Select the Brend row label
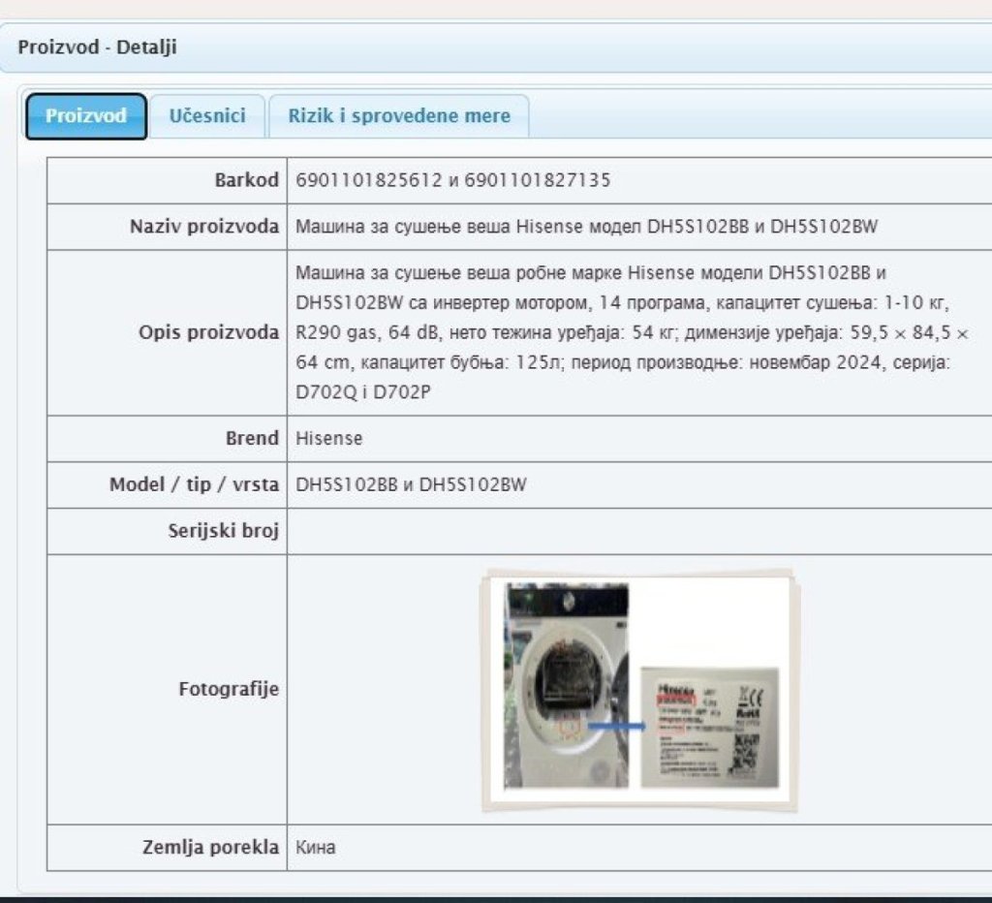 [x=252, y=438]
